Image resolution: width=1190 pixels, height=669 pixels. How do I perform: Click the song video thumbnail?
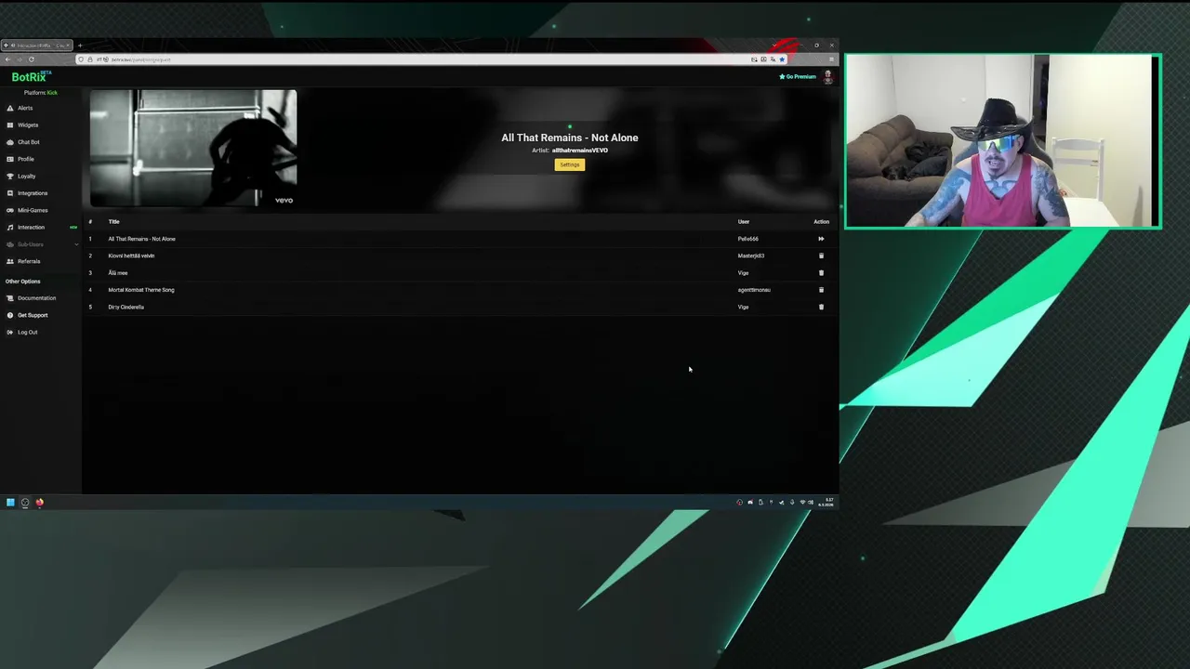193,148
